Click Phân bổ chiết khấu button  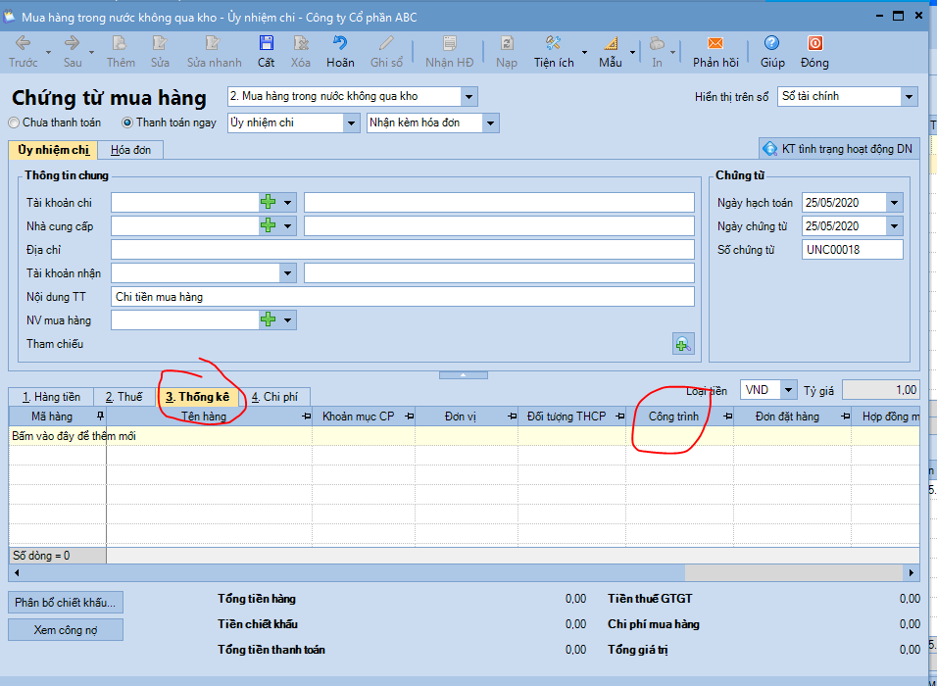click(66, 602)
